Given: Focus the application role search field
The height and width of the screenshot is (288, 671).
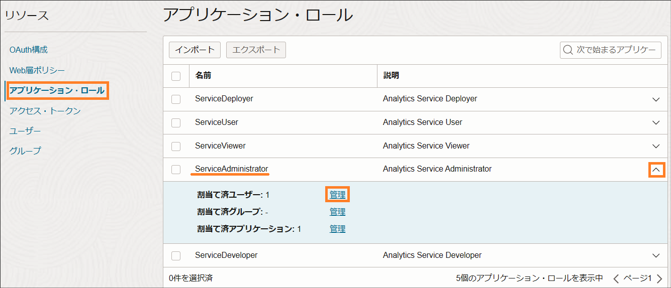Looking at the screenshot, I should pos(611,50).
